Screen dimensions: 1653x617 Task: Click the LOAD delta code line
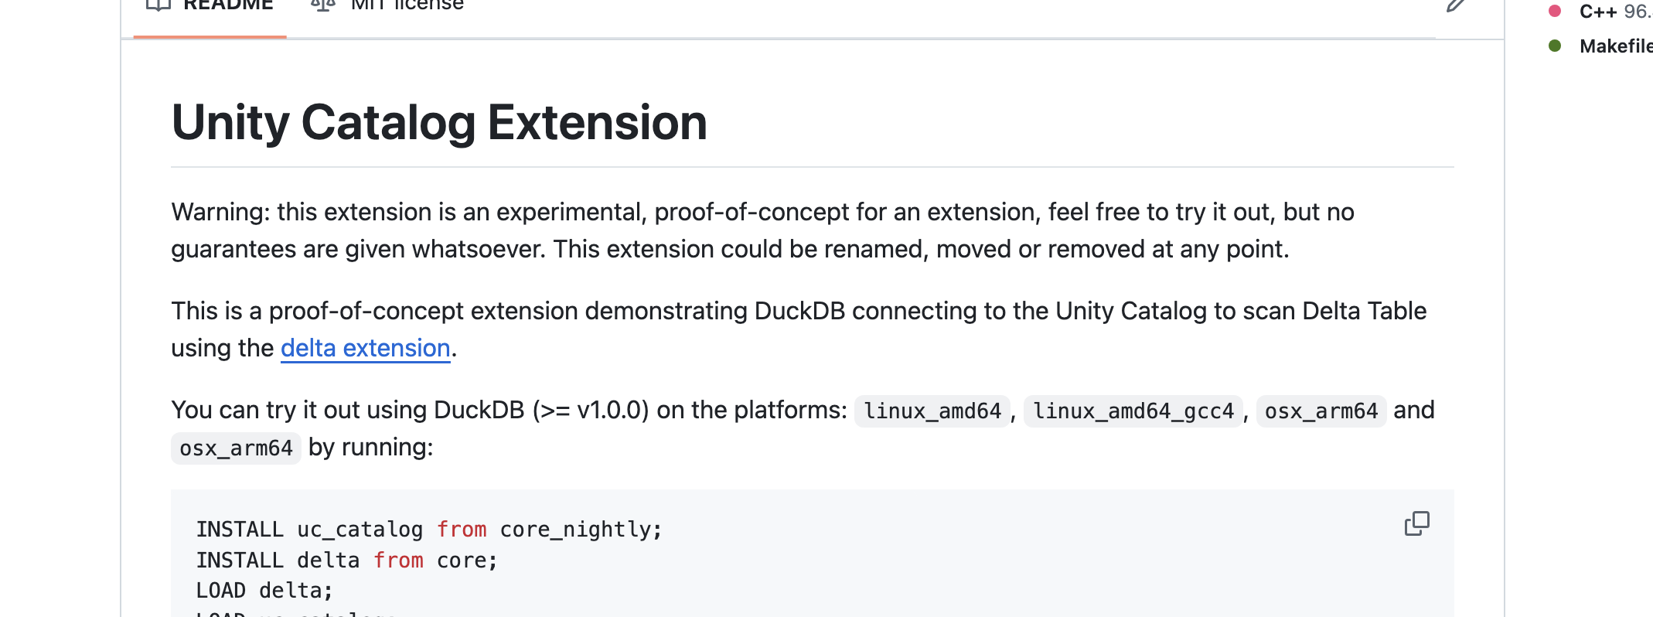coord(264,589)
